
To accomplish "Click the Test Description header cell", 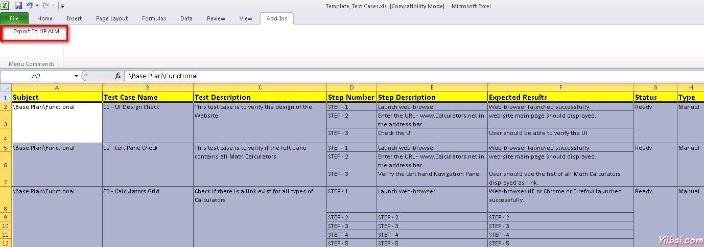I will (260, 97).
